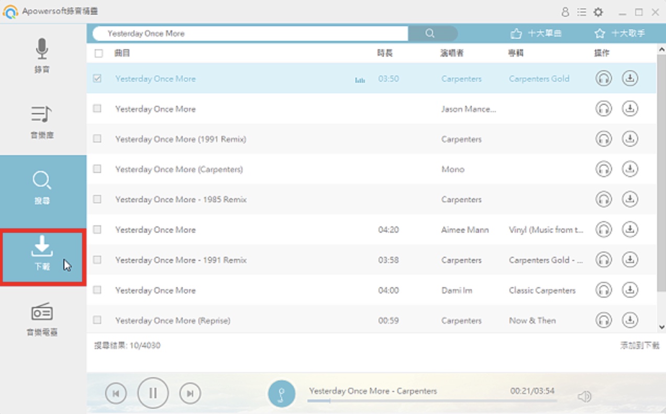The image size is (666, 414).
Task: Download the Dami Im track
Action: (x=630, y=290)
